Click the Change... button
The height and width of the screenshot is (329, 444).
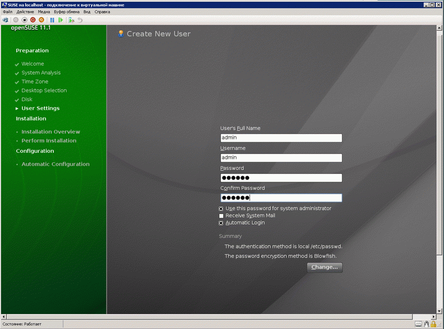tap(325, 267)
